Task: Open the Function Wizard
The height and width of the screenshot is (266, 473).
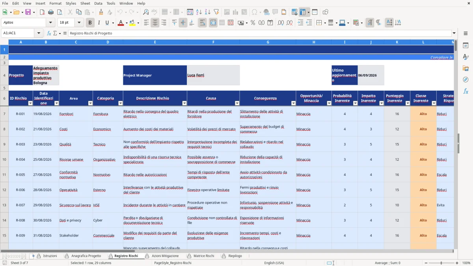Action: click(49, 33)
